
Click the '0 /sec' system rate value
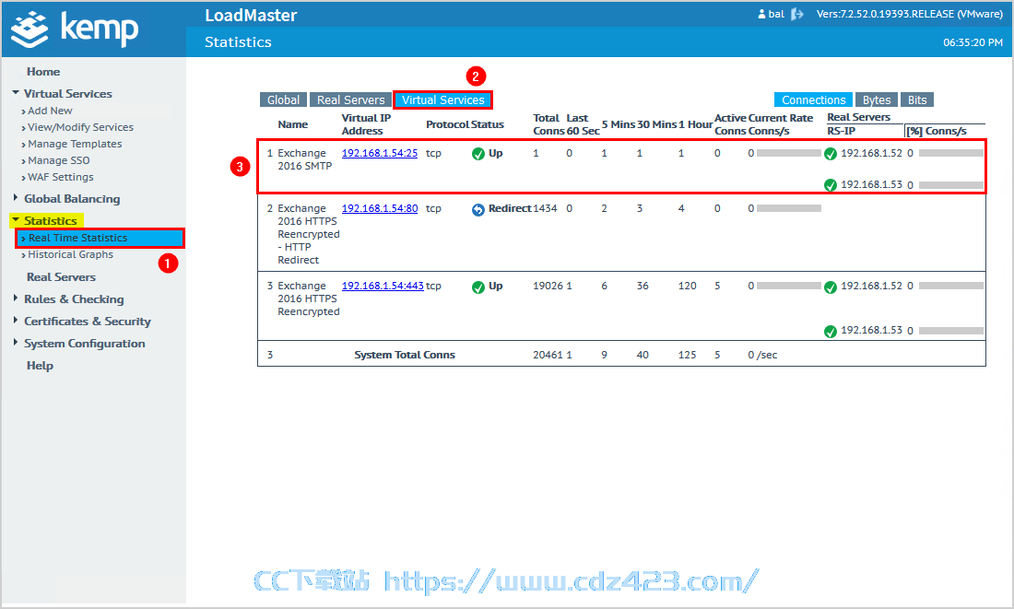762,355
